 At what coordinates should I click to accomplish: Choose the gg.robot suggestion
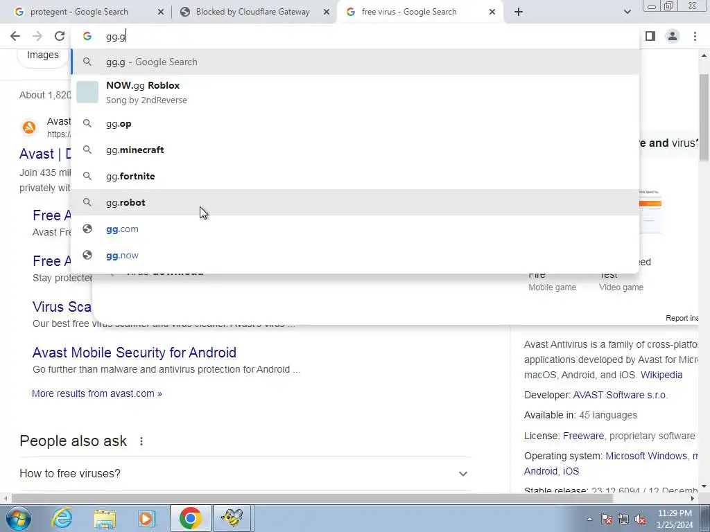355,202
